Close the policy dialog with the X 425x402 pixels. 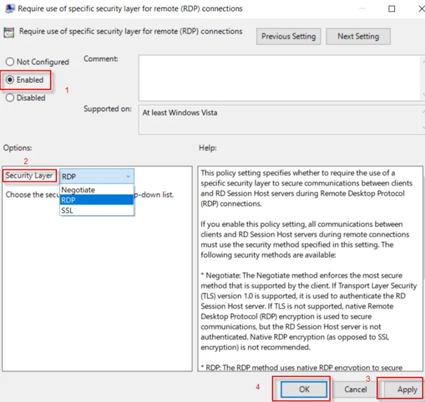coord(412,9)
